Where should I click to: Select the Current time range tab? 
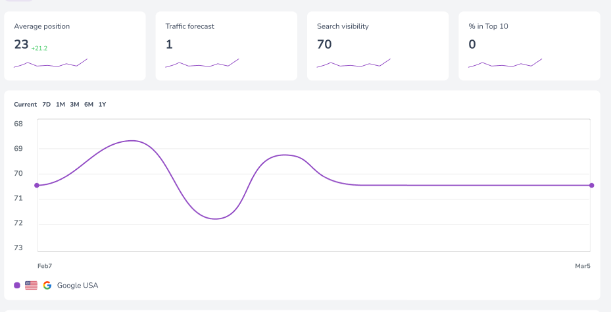pyautogui.click(x=25, y=105)
